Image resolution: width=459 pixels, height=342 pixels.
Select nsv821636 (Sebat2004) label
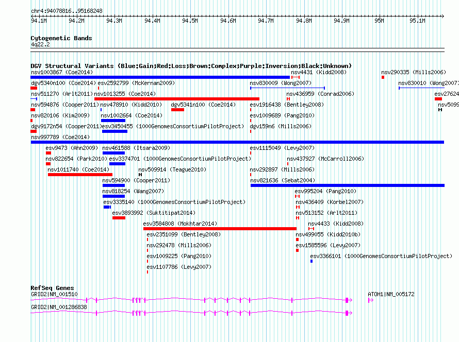(283, 180)
